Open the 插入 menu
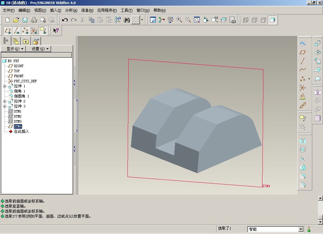 click(x=56, y=10)
